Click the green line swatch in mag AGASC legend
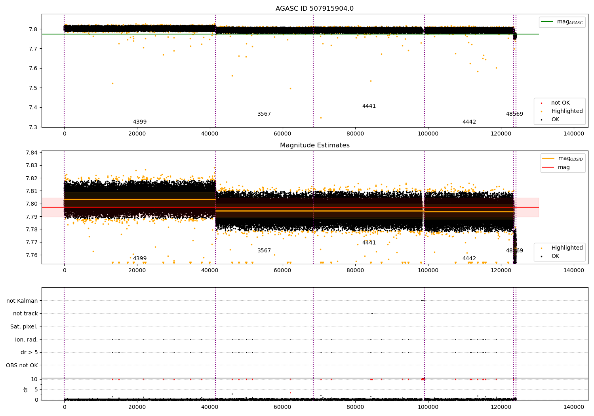The width and height of the screenshot is (594, 416). [547, 22]
